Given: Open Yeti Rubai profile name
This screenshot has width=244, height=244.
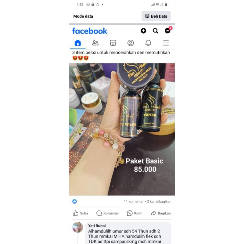Looking at the screenshot, I should click(97, 226).
